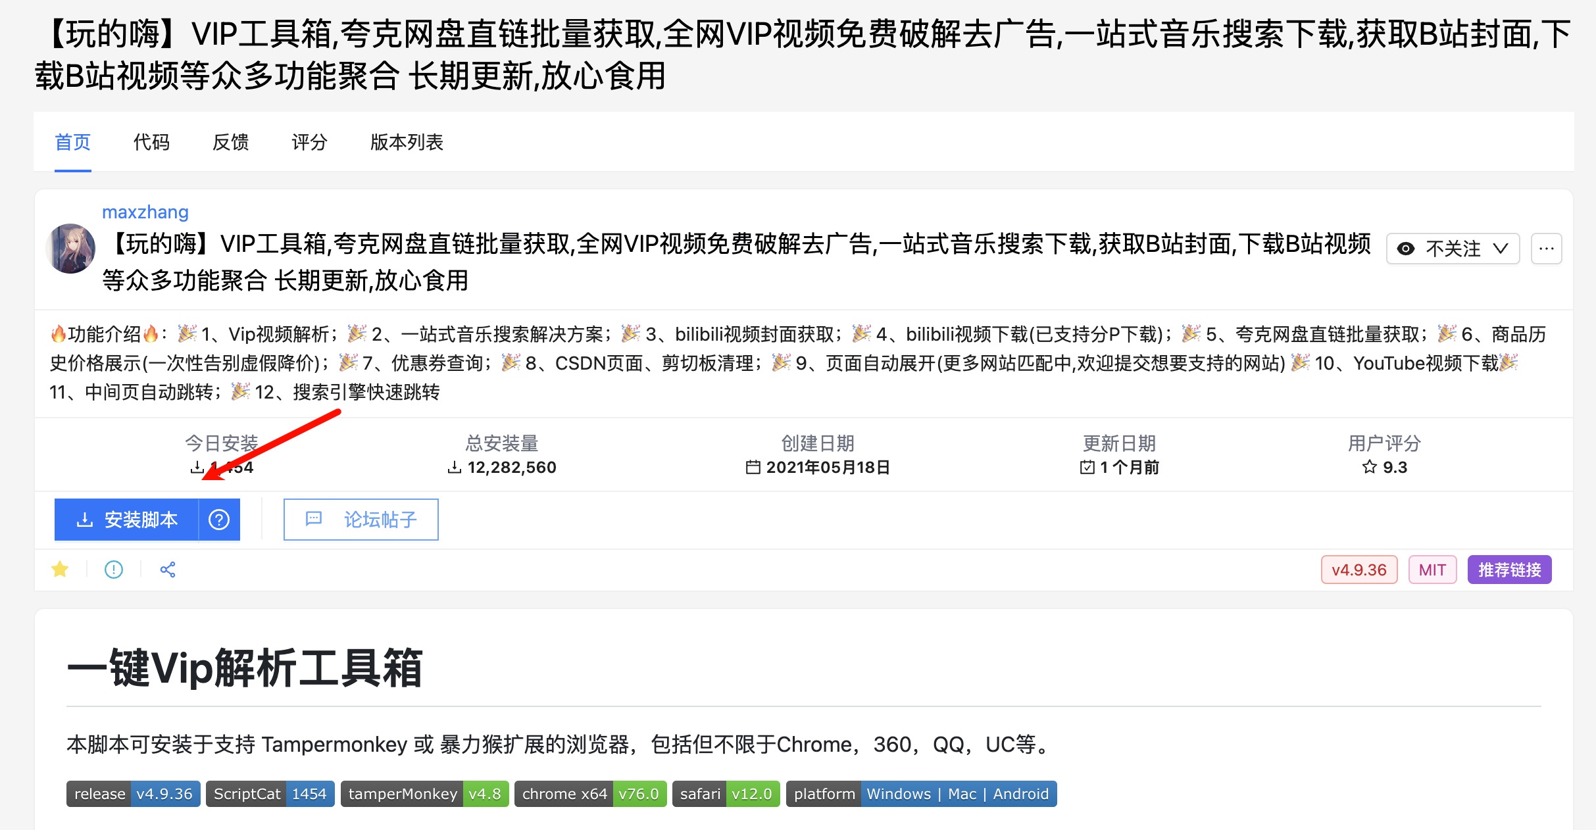Click the v4.9.36 version badge
1596x830 pixels.
point(1359,570)
